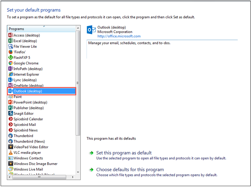Click the VideoPad Video Editor icon

tap(10, 147)
